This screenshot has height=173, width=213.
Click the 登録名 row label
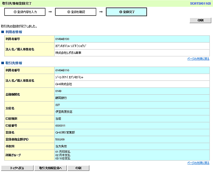pos(10,133)
